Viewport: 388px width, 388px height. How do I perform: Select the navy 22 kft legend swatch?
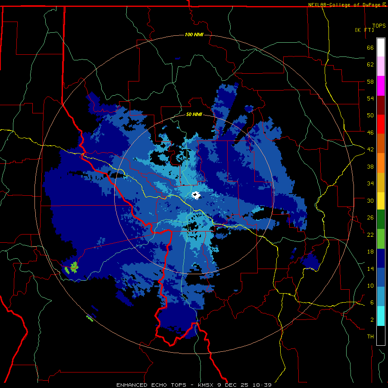pos(381,258)
